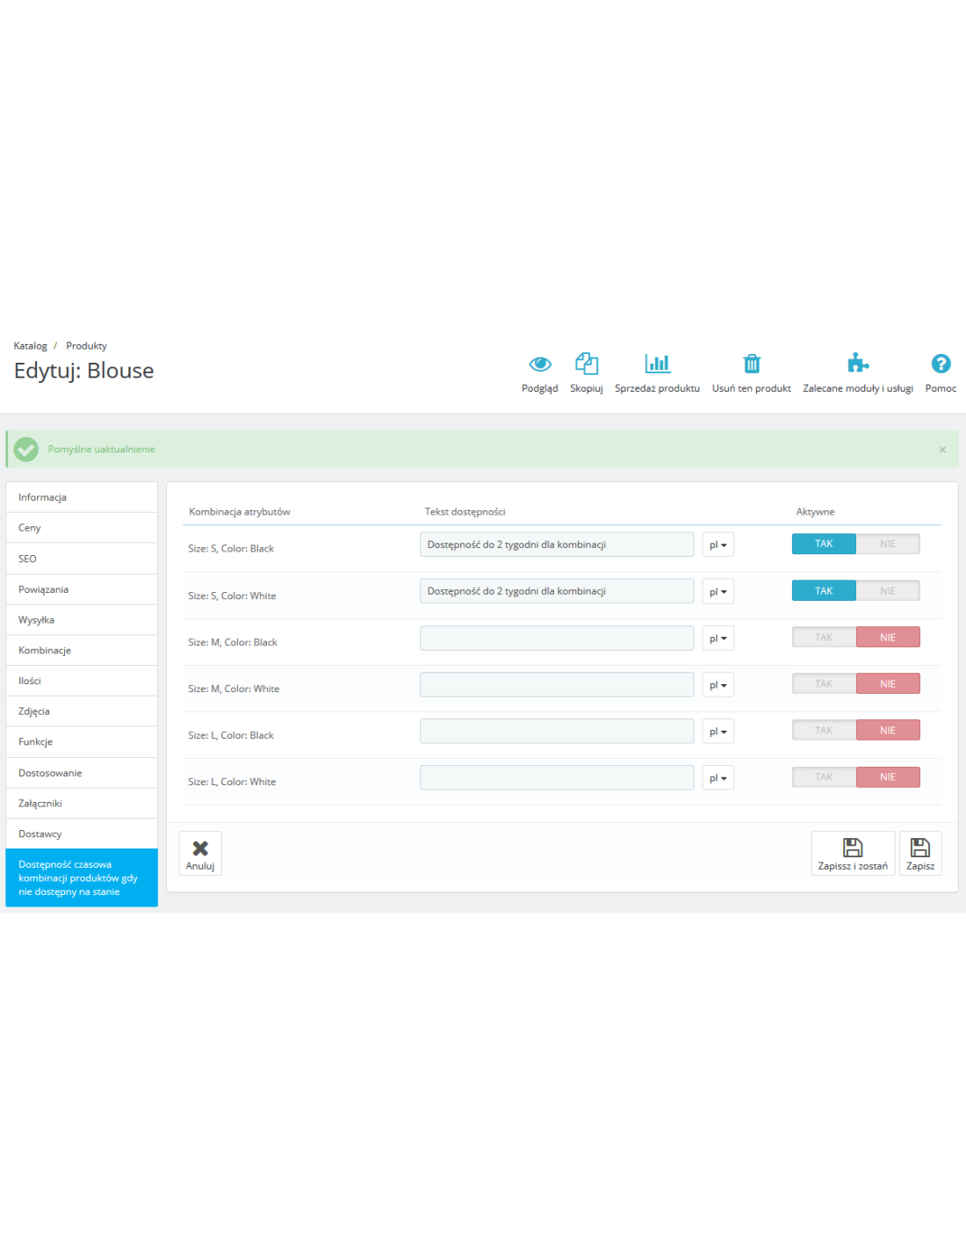Image resolution: width=966 pixels, height=1249 pixels.
Task: Open pl language dropdown for S White
Action: tap(717, 592)
